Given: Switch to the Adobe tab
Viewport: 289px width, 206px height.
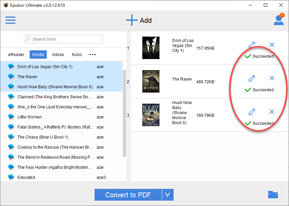Looking at the screenshot, I should pyautogui.click(x=58, y=55).
